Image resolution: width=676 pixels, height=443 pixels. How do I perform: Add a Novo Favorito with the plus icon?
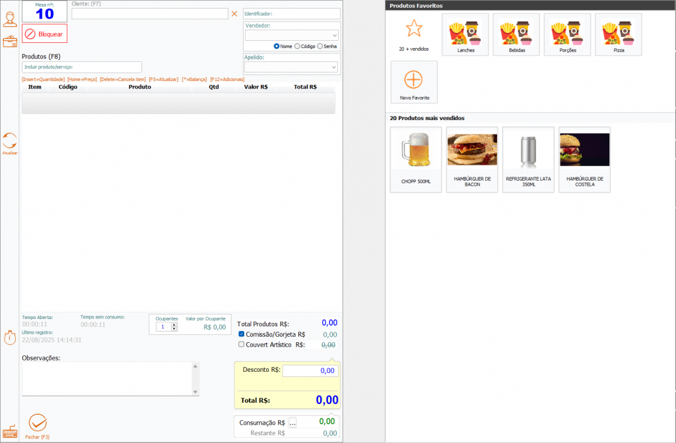click(413, 81)
